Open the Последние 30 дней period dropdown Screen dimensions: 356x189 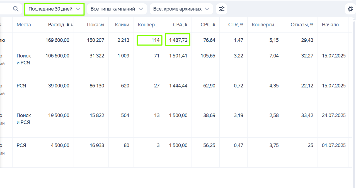54,9
